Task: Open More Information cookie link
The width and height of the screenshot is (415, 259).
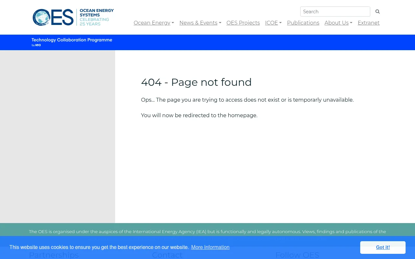Action: pos(210,247)
